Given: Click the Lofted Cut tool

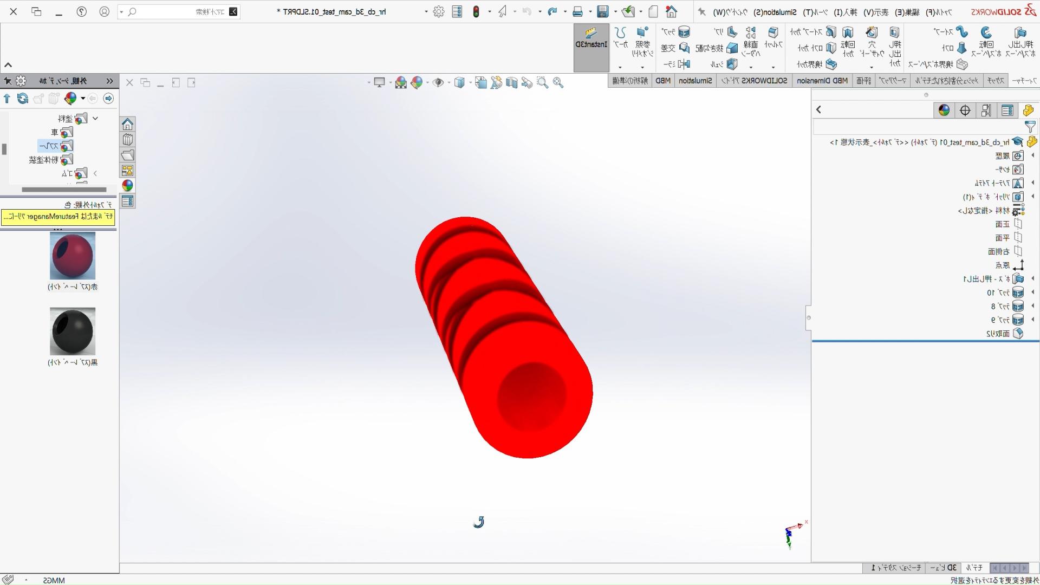Looking at the screenshot, I should 817,48.
